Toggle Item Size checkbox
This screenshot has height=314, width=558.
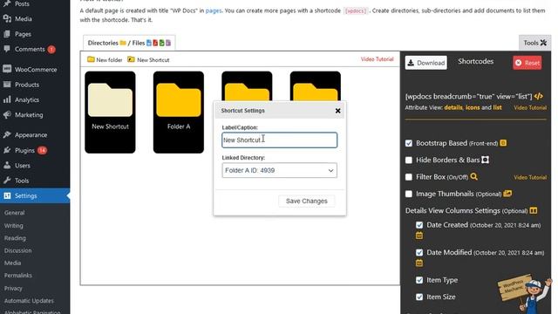419,297
